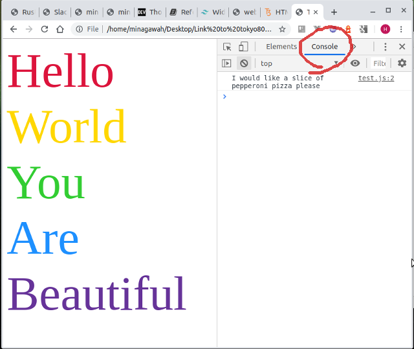Click the console Filter input field

[x=380, y=63]
